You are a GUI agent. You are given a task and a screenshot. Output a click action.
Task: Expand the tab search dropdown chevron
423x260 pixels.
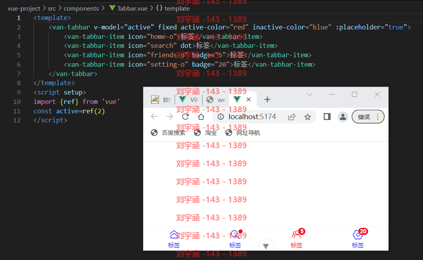310,95
